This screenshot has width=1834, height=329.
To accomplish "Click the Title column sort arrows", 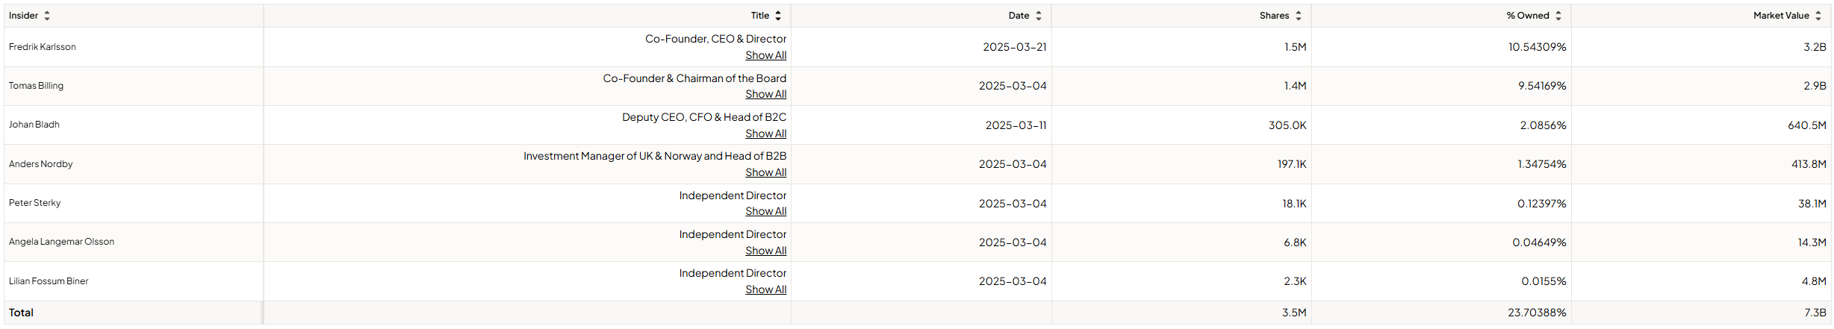I will (778, 16).
